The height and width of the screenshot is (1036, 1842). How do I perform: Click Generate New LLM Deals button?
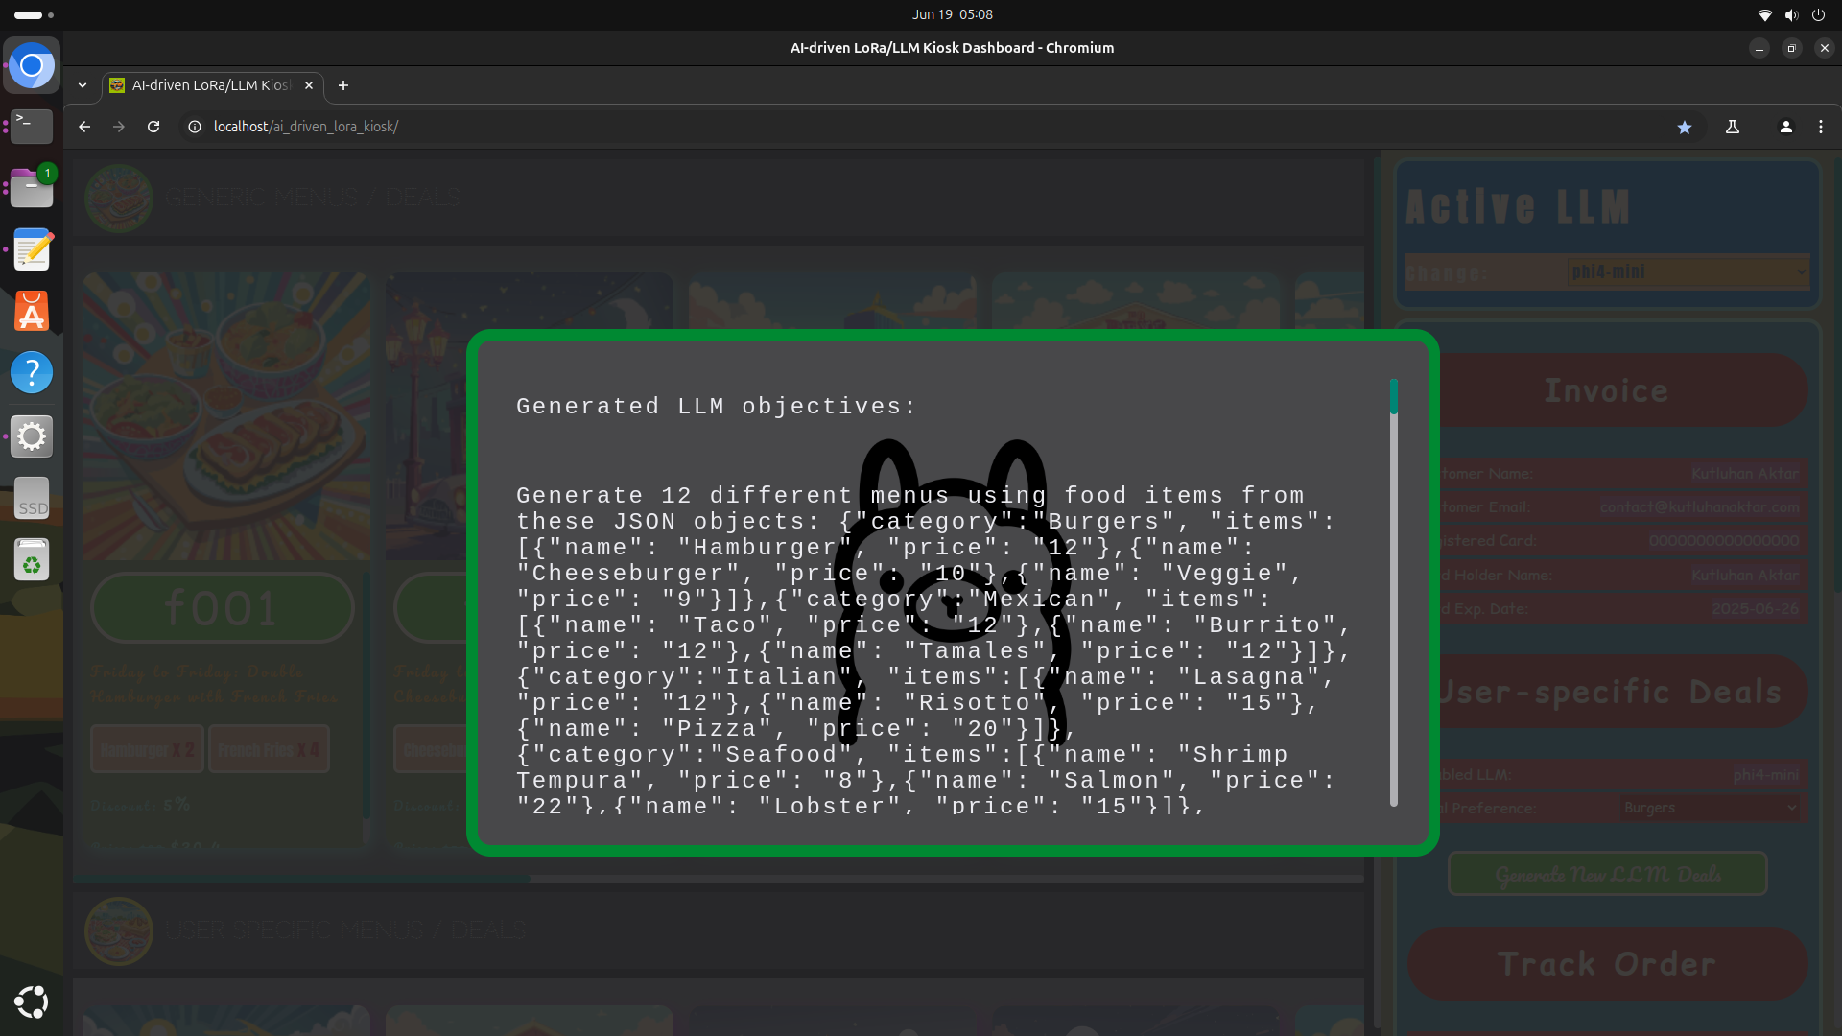[1607, 874]
